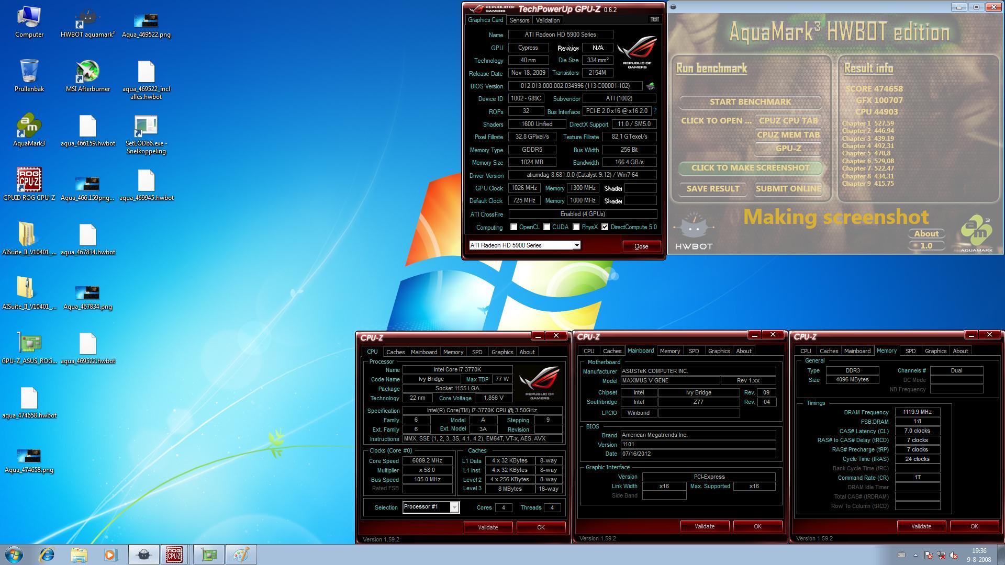The image size is (1005, 565).
Task: Click SUBMIT ONLINE button
Action: coord(788,189)
